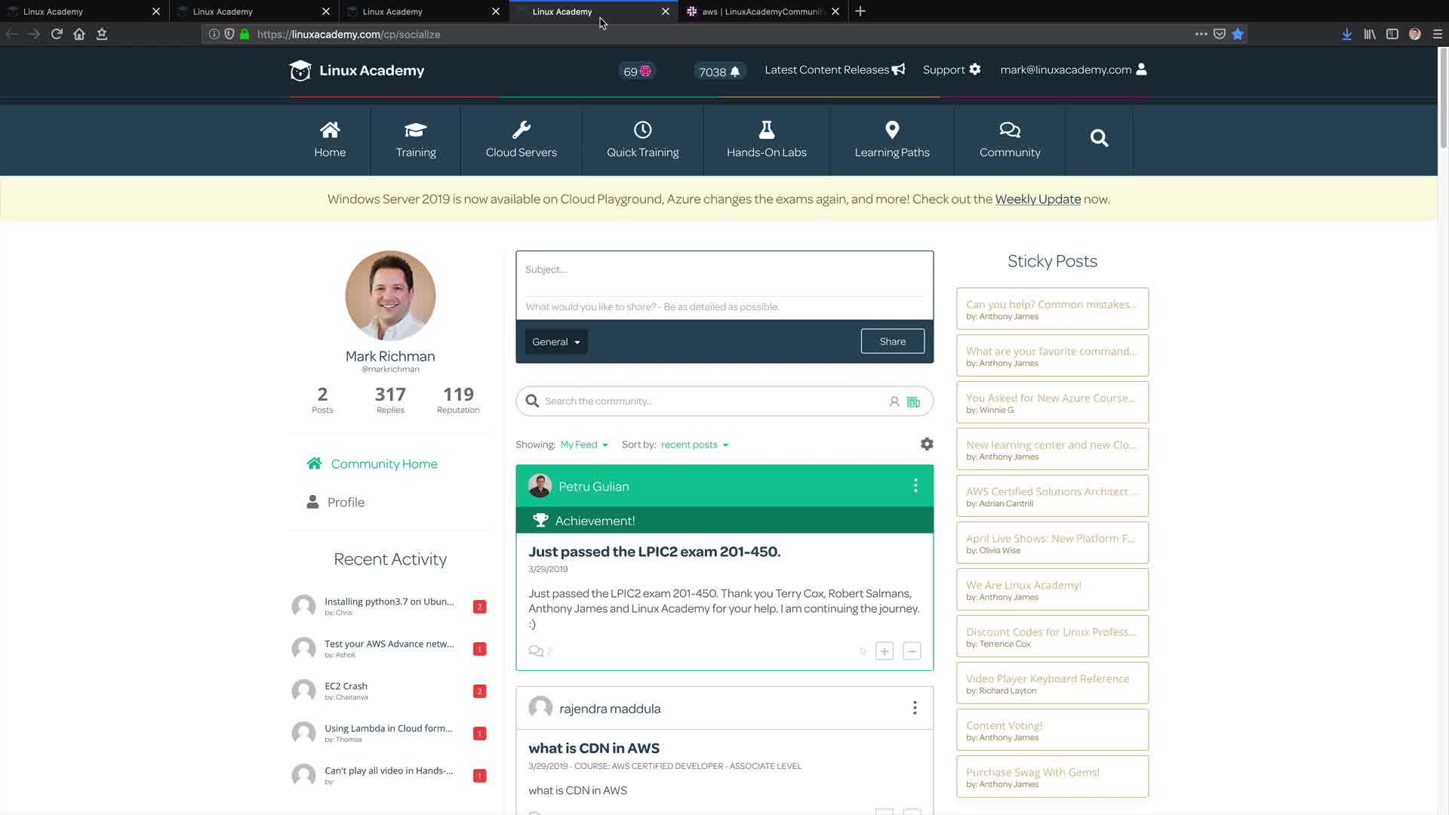Viewport: 1449px width, 815px height.
Task: Open the recent posts sort dropdown
Action: point(694,444)
